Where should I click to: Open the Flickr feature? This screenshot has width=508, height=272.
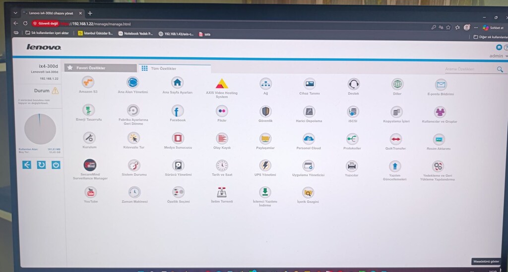[222, 111]
